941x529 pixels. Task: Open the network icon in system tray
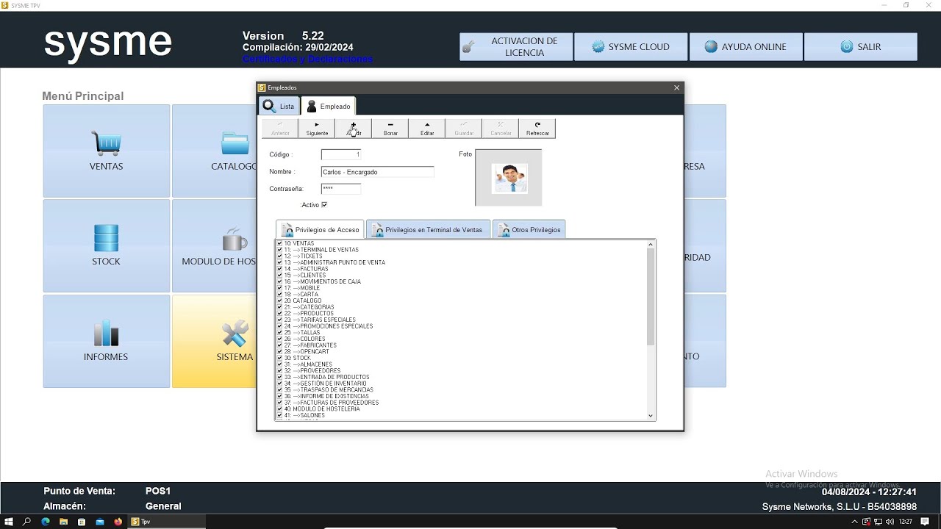[x=878, y=522]
